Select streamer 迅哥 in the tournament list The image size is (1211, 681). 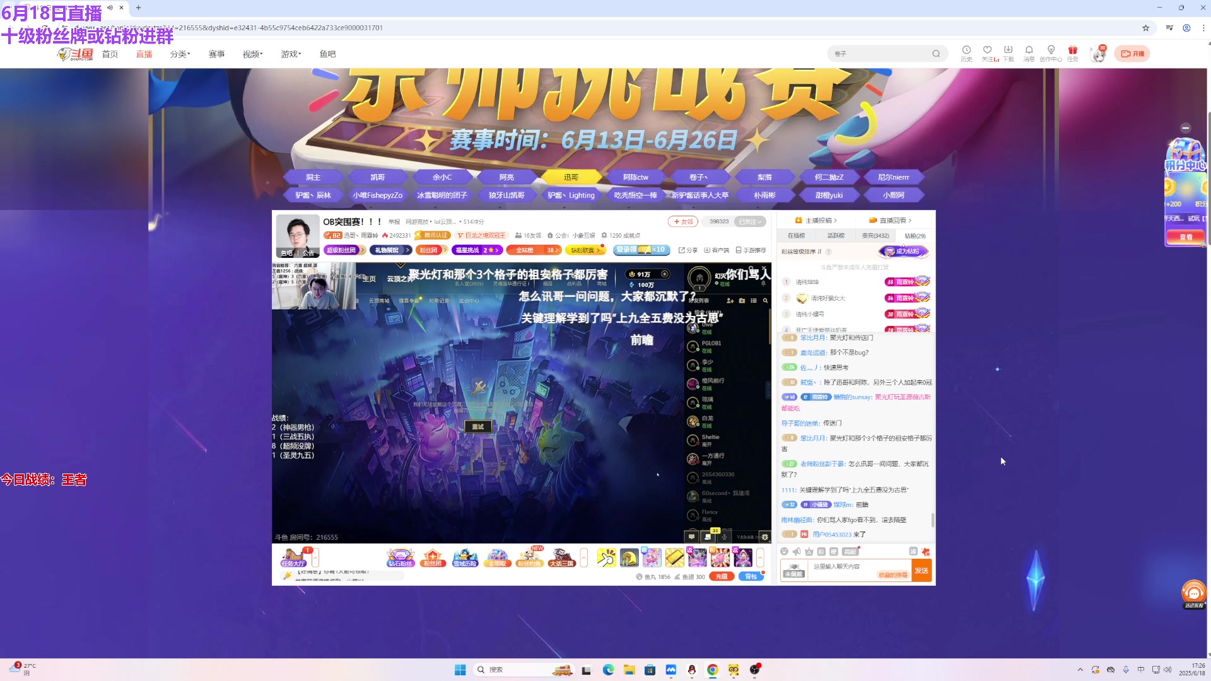[571, 177]
